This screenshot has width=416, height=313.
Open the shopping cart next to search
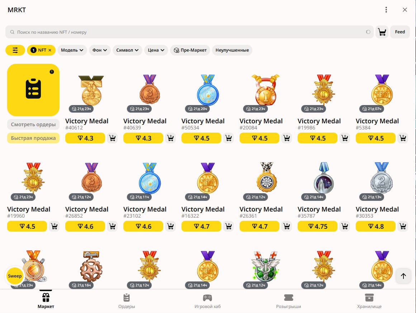pos(382,32)
